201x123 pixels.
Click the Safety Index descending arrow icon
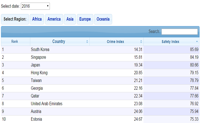tap(197, 42)
